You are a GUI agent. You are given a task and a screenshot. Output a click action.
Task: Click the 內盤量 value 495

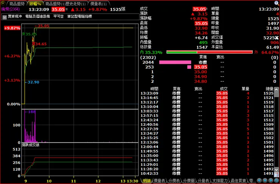(204, 42)
